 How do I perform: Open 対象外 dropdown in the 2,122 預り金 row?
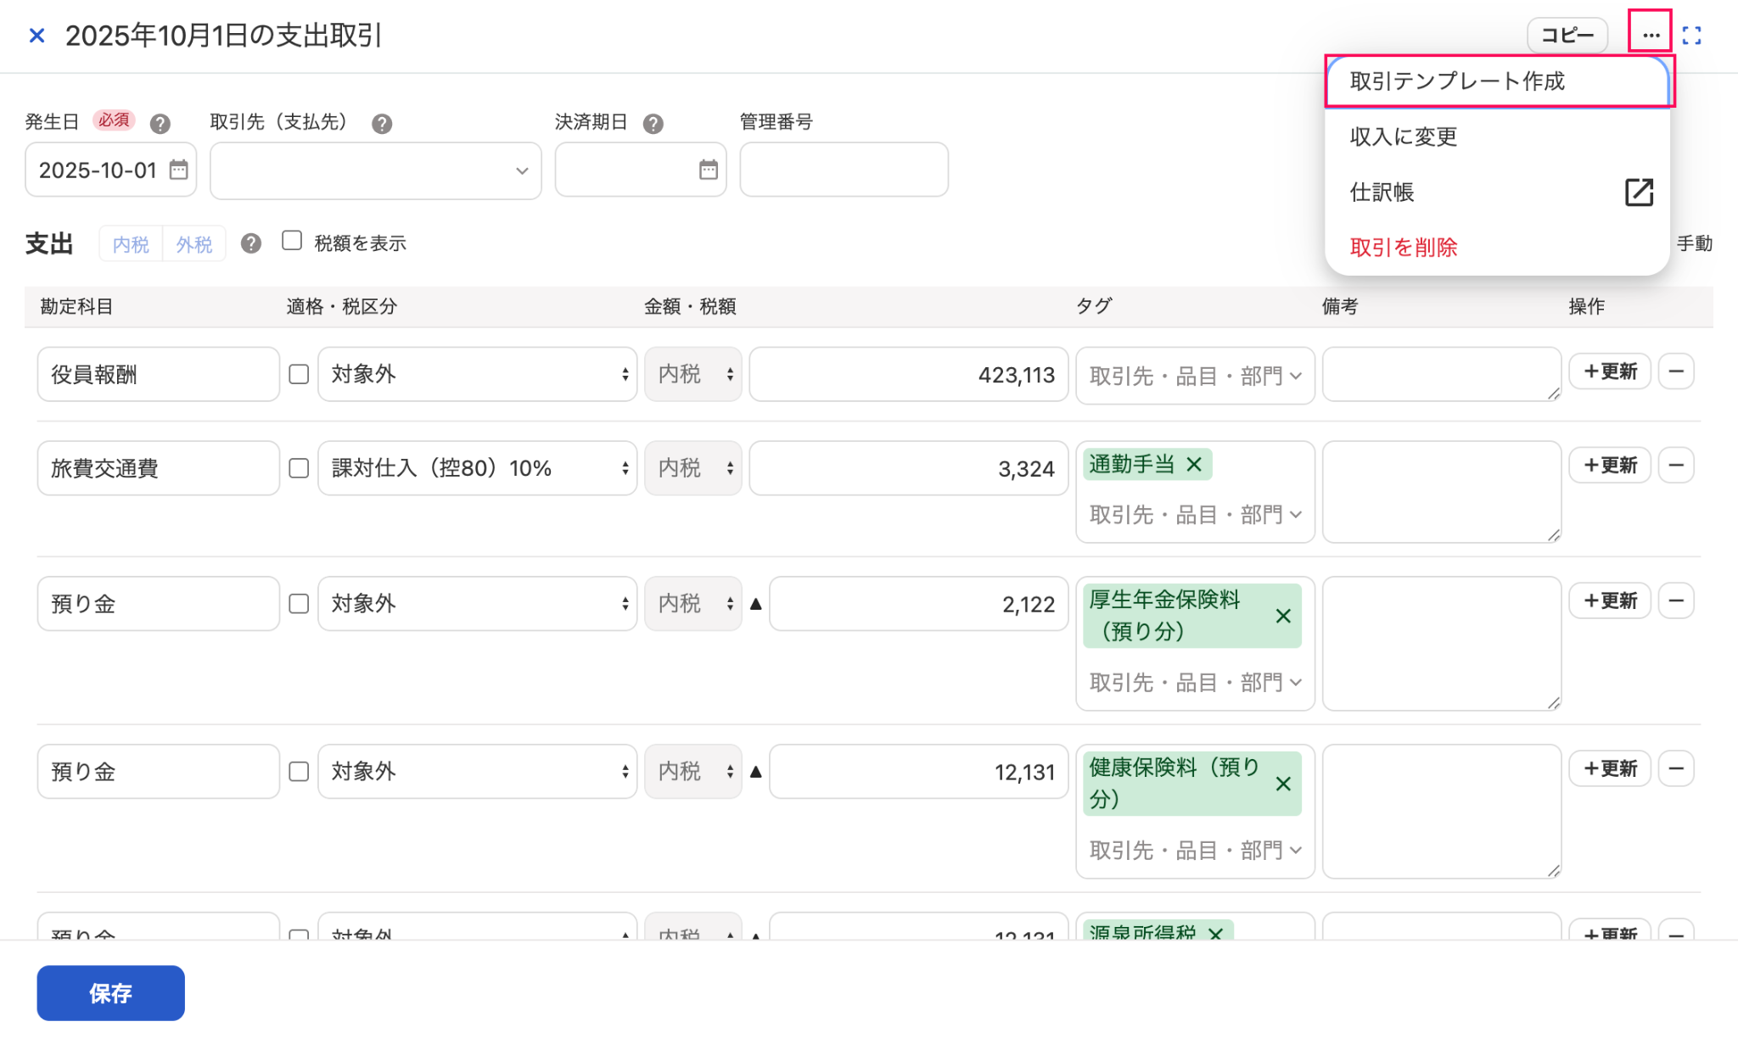click(x=478, y=604)
